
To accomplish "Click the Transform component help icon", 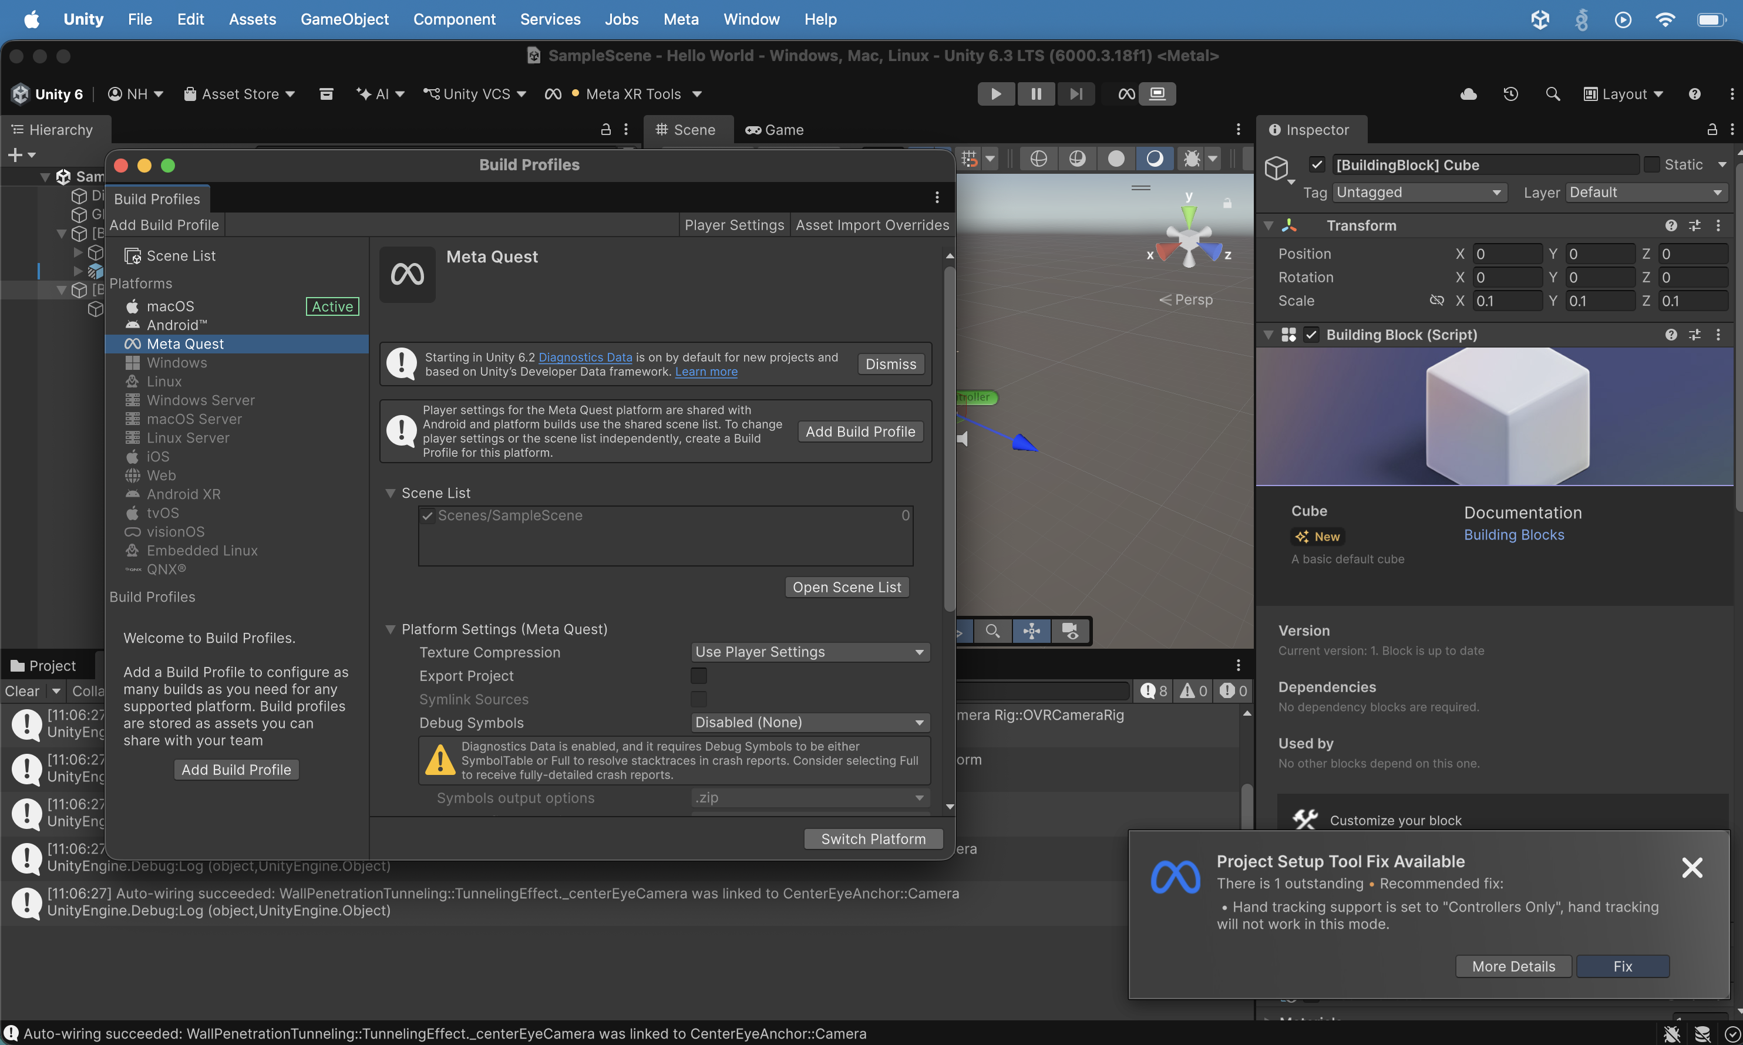I will 1670,225.
